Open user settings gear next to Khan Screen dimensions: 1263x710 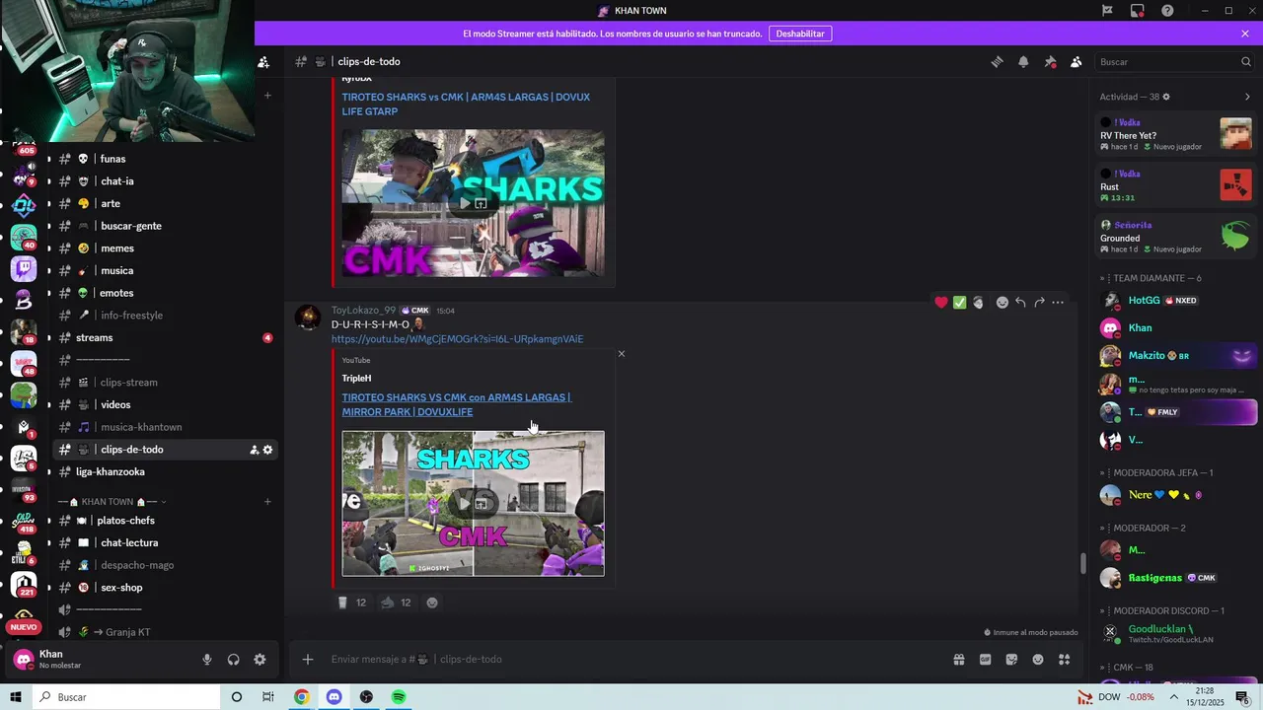coord(260,660)
